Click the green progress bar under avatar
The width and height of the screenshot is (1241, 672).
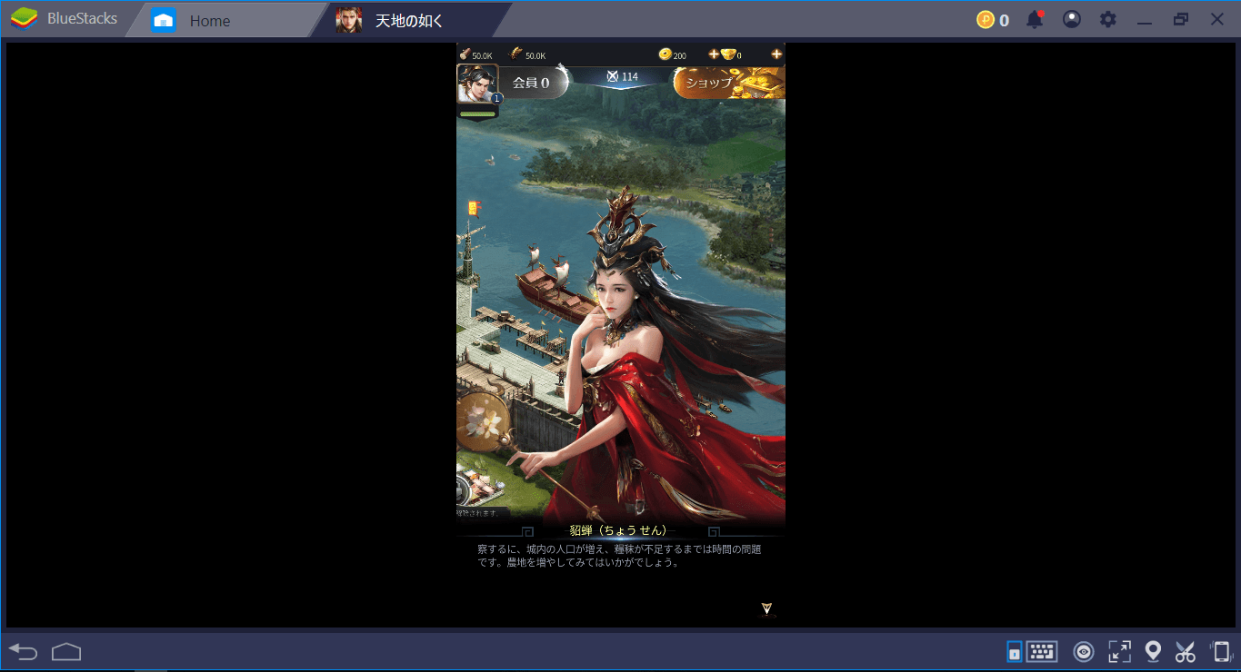pyautogui.click(x=477, y=114)
